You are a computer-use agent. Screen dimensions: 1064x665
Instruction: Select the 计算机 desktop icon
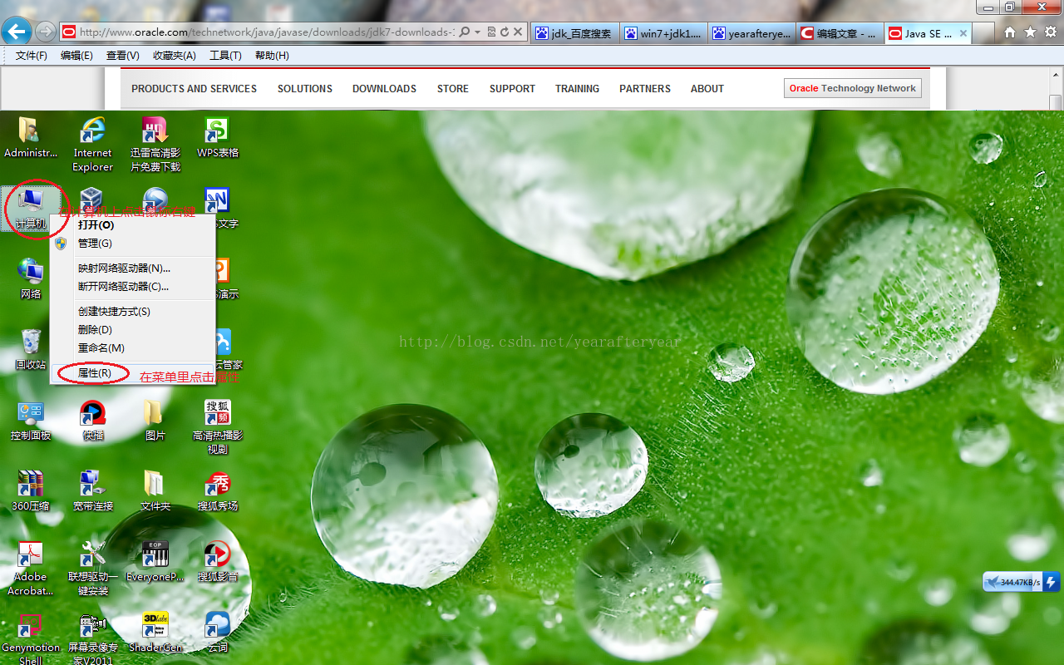(x=31, y=209)
